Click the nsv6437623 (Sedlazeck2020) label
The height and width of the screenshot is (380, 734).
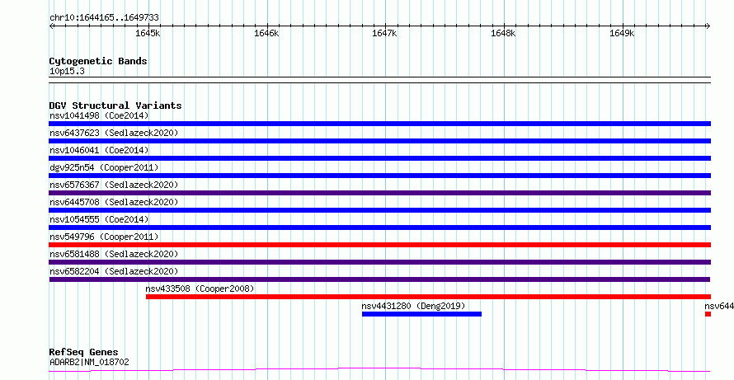114,133
